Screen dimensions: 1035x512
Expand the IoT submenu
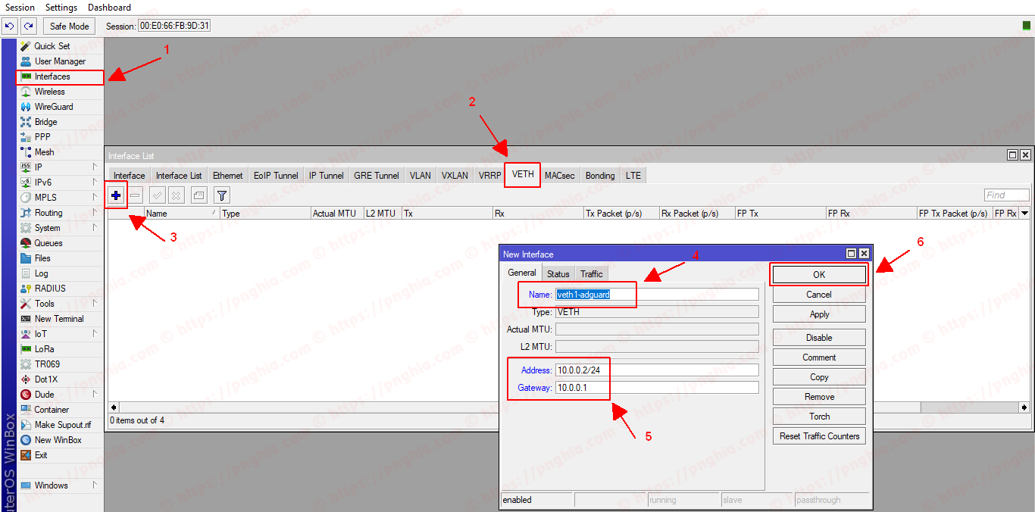(x=95, y=333)
